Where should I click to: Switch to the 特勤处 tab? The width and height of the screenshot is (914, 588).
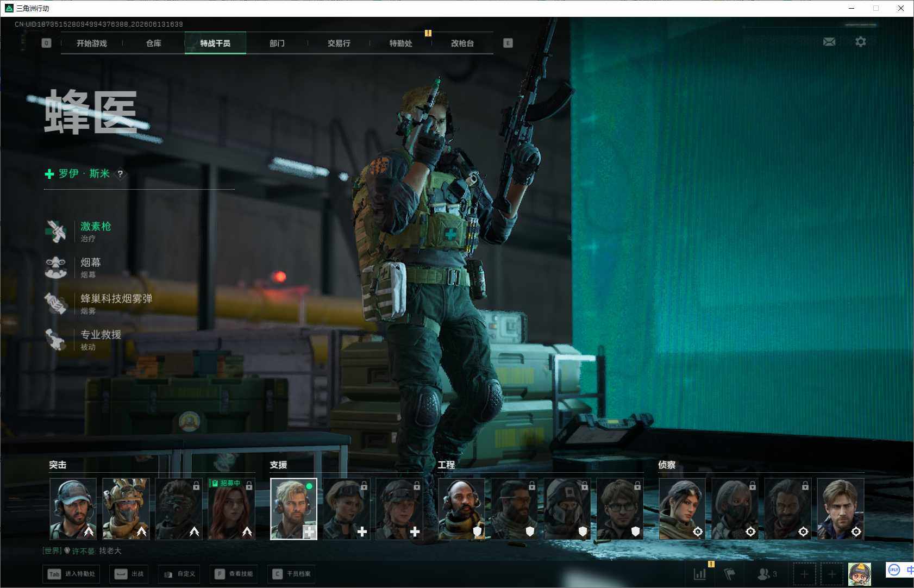click(x=401, y=43)
